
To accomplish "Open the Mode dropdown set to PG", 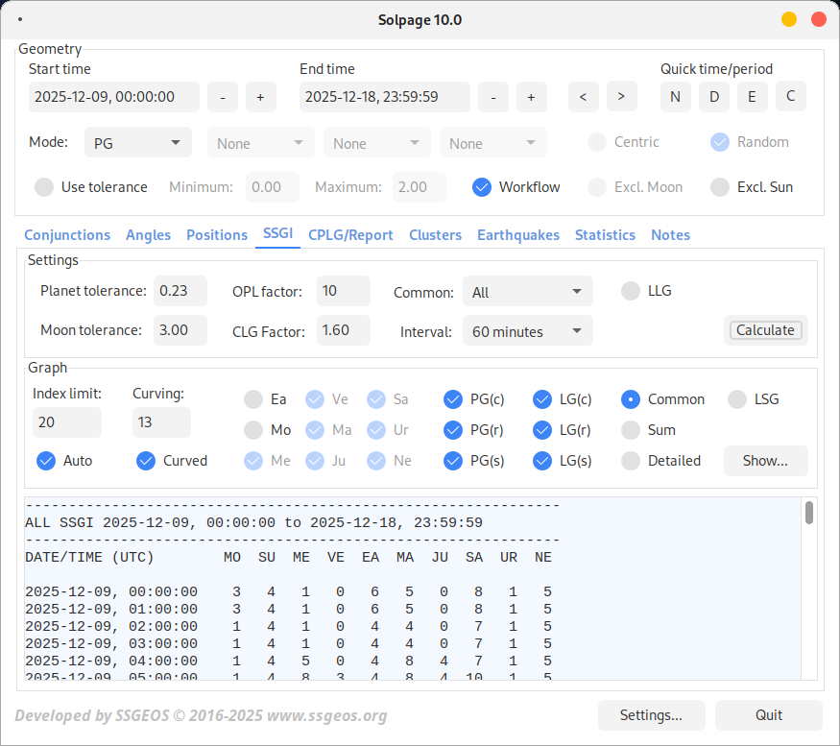I will pyautogui.click(x=138, y=142).
